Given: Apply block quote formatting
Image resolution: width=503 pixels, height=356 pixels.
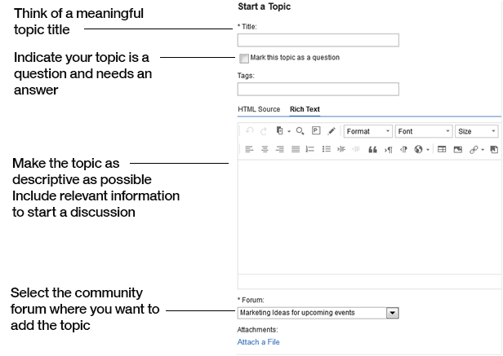Looking at the screenshot, I should [x=372, y=150].
